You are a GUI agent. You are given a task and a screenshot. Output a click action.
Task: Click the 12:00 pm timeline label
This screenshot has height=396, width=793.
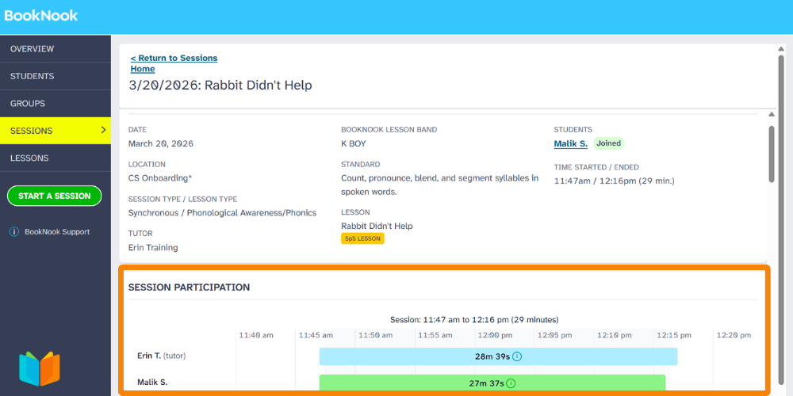496,335
